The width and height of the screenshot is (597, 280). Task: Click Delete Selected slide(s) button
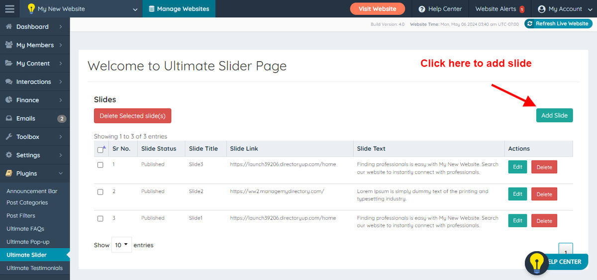(x=133, y=116)
